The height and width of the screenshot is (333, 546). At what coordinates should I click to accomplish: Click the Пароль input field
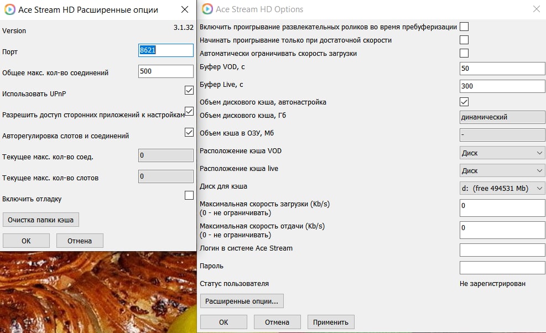502,268
